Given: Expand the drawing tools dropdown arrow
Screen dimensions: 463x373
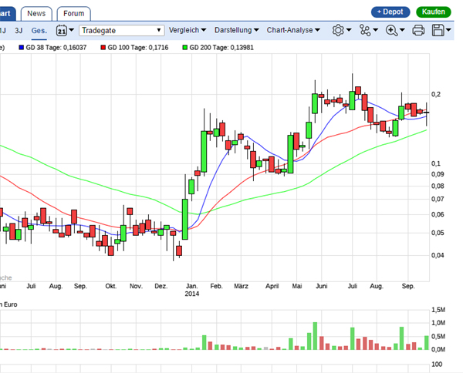Looking at the screenshot, I should pos(375,30).
